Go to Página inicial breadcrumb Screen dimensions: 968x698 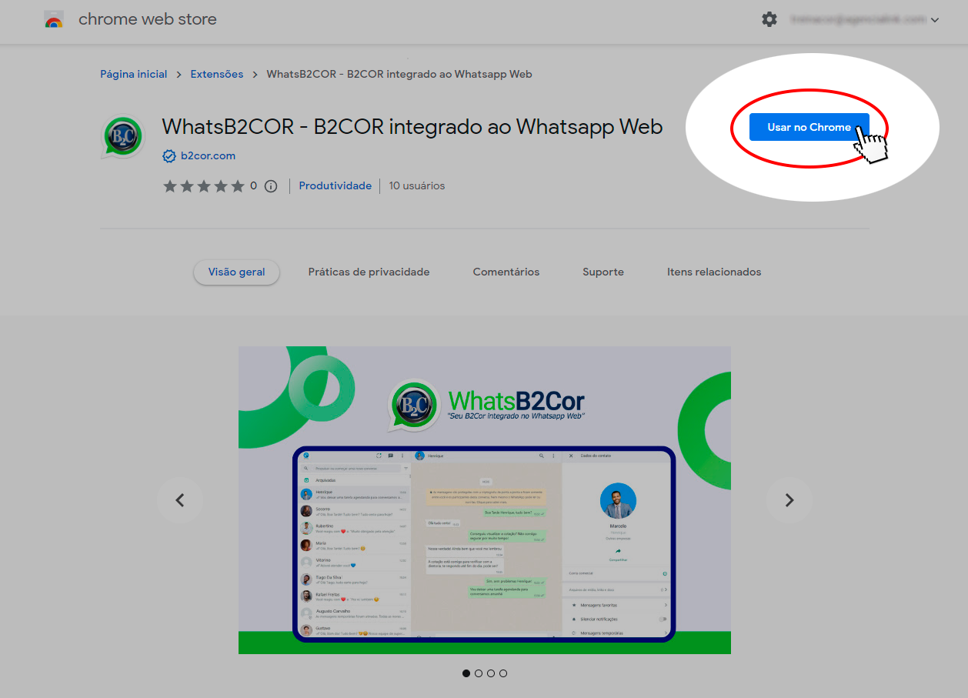coord(133,75)
